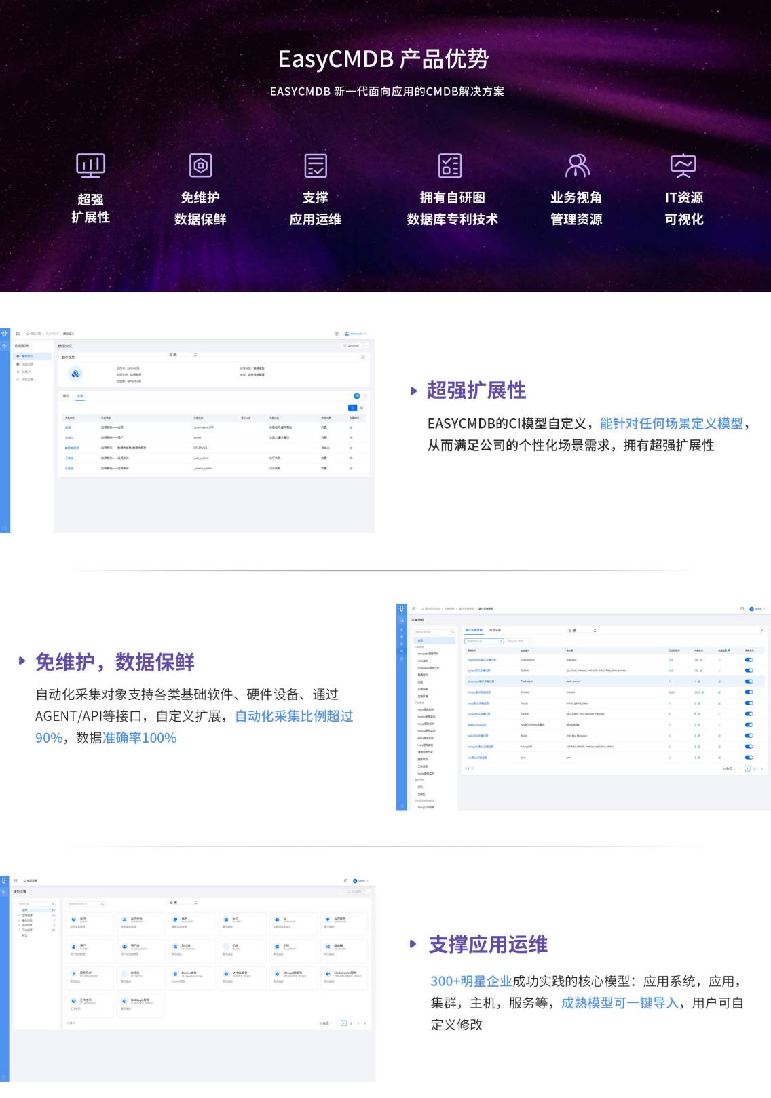This screenshot has height=1098, width=771.
Task: Click the blue round add button in model relations
Action: click(x=356, y=396)
